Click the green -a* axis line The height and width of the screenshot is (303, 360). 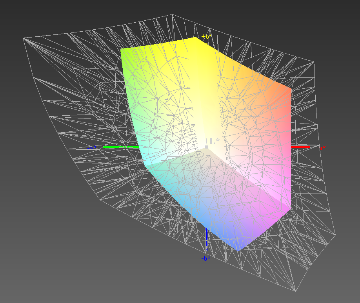coord(121,147)
